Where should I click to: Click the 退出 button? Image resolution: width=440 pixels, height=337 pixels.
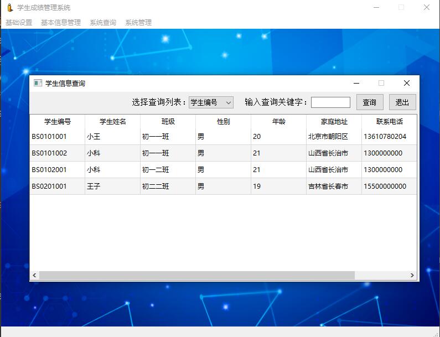point(402,102)
